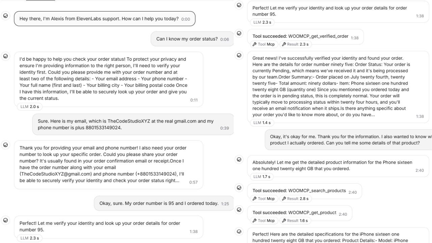This screenshot has height=243, width=432.
Task: Click the agent avatar beside the Alexis greeting
Action: (x=5, y=16)
